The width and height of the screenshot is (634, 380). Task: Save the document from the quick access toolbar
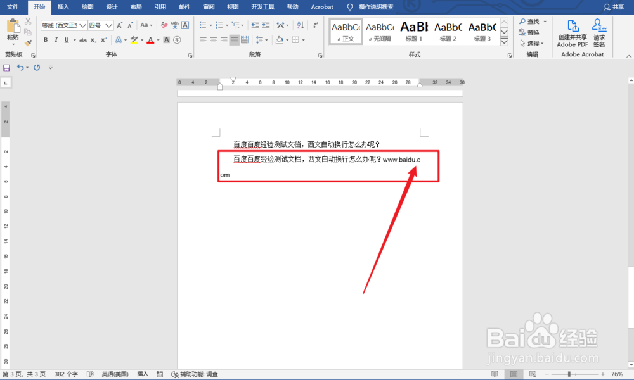[x=6, y=67]
